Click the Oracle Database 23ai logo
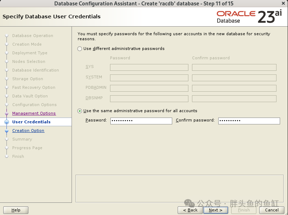This screenshot has height=215, width=288. [x=249, y=17]
